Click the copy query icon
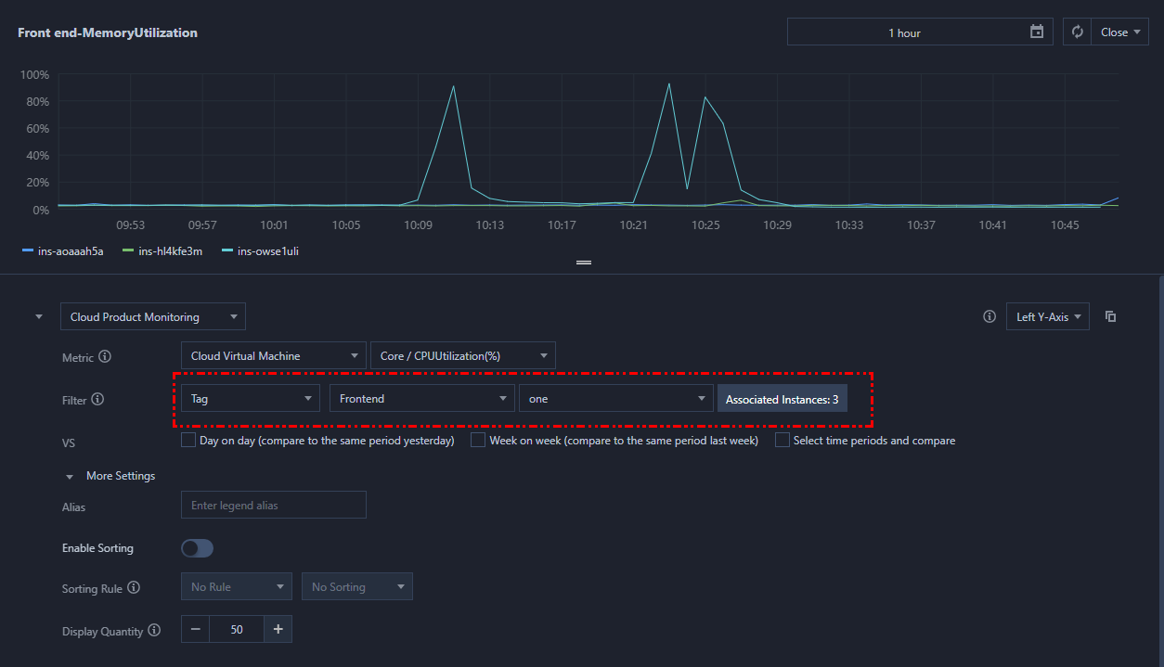Image resolution: width=1164 pixels, height=667 pixels. pos(1110,317)
